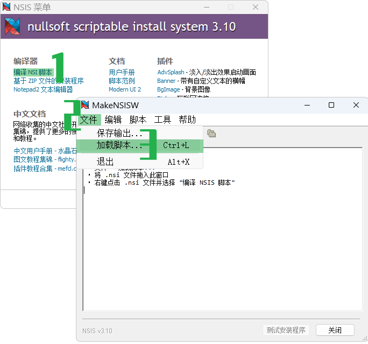The image size is (368, 344).
Task: Open the 用户手册 documentation link
Action: click(122, 72)
